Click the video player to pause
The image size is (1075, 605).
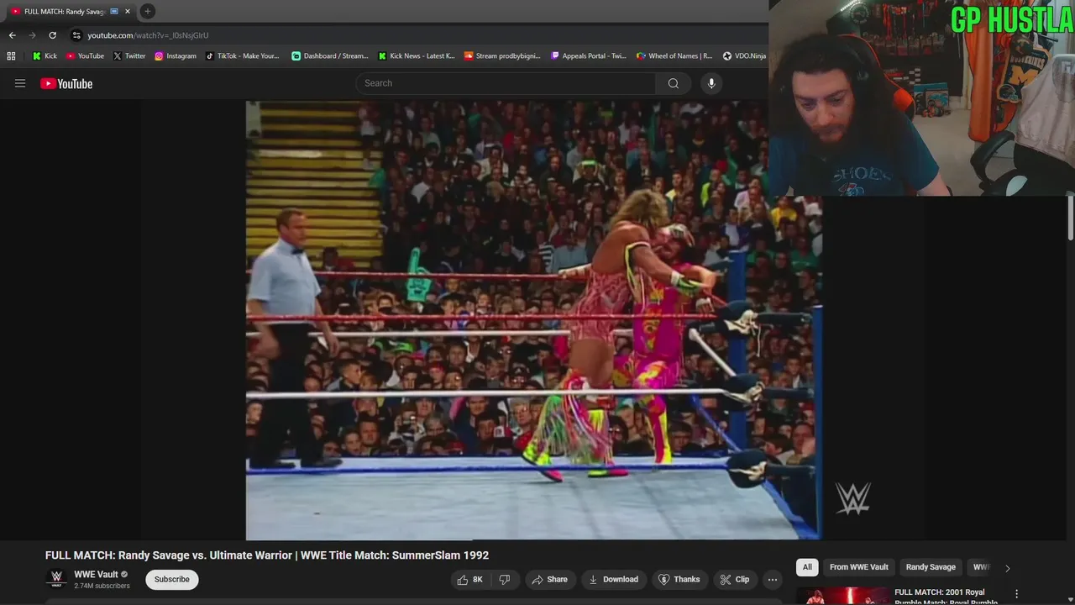[x=533, y=320]
